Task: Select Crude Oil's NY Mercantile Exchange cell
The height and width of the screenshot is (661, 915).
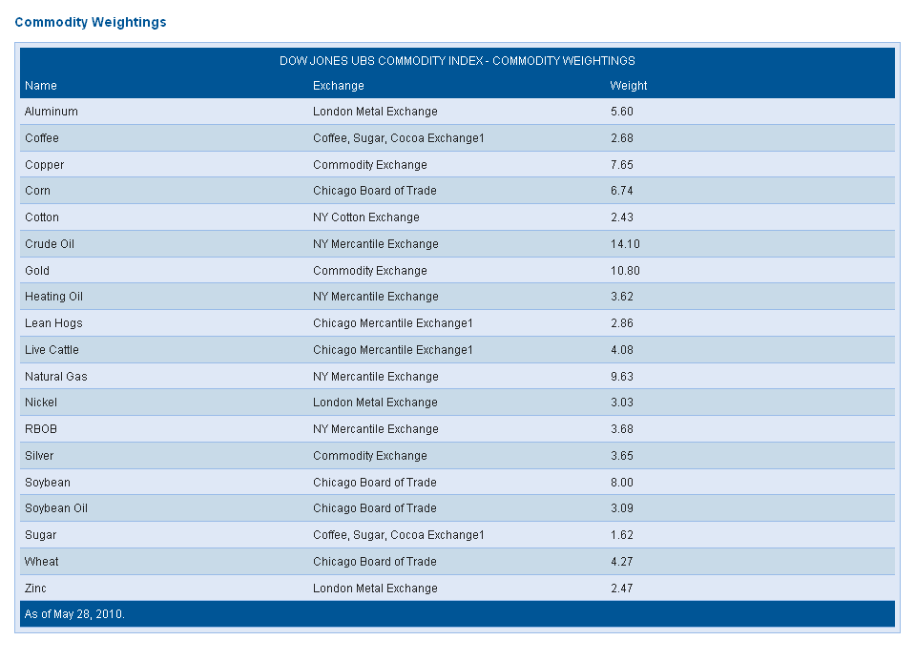Action: click(x=376, y=244)
